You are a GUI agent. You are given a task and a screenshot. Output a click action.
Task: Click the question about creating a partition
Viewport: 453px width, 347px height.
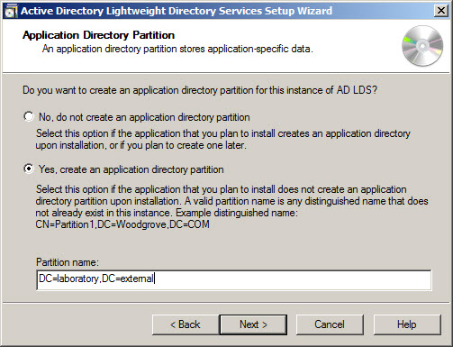(x=200, y=90)
